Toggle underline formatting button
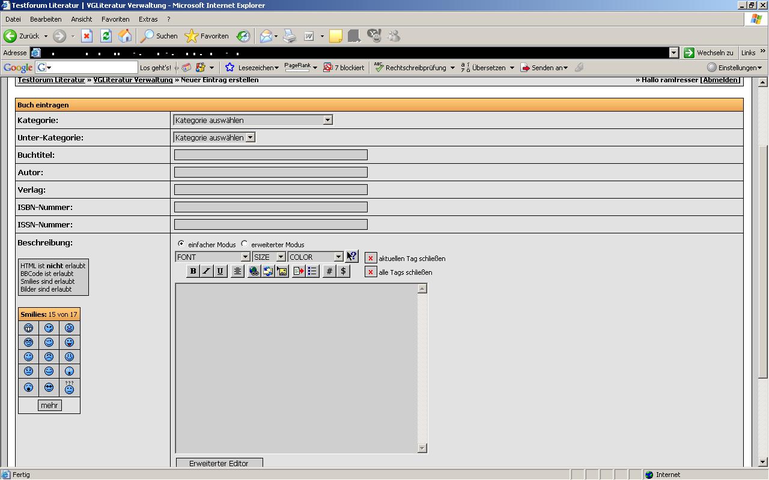The width and height of the screenshot is (769, 480). coord(220,271)
